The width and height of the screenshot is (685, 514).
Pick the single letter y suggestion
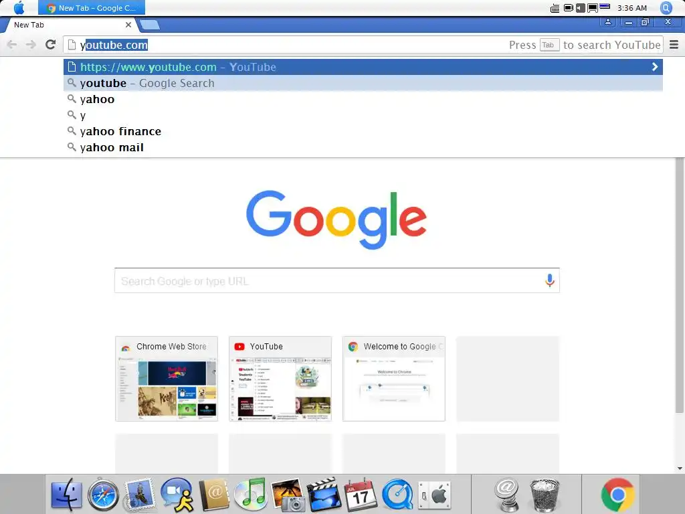tap(363, 115)
